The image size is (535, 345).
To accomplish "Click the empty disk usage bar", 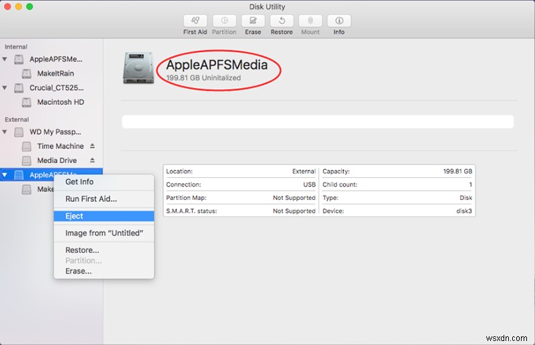I will [x=318, y=122].
